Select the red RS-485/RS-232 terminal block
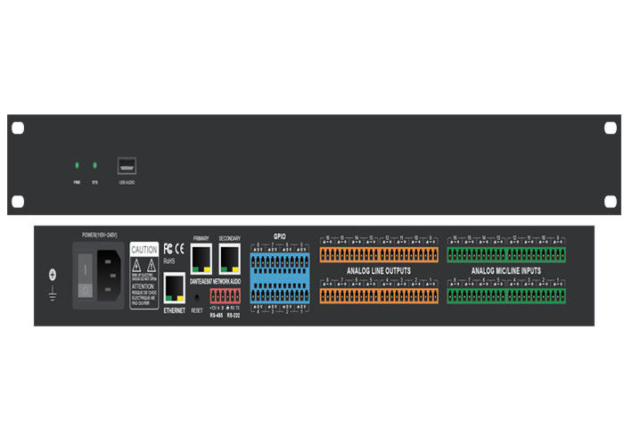624x446 pixels. 226,294
